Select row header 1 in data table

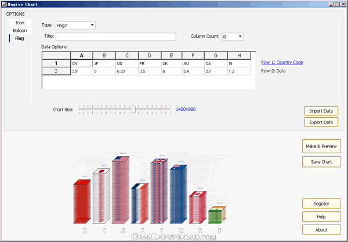point(56,63)
